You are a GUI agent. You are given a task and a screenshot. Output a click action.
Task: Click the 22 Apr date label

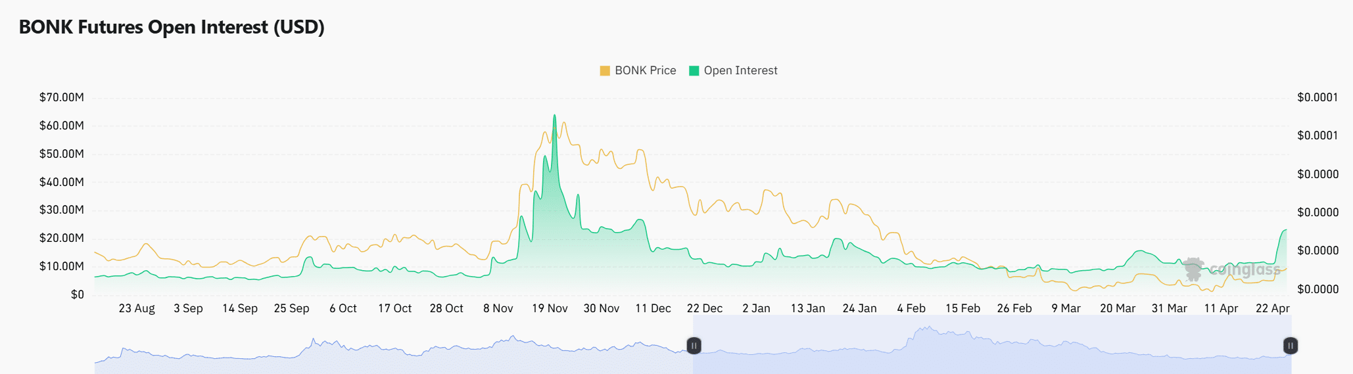(x=1272, y=308)
